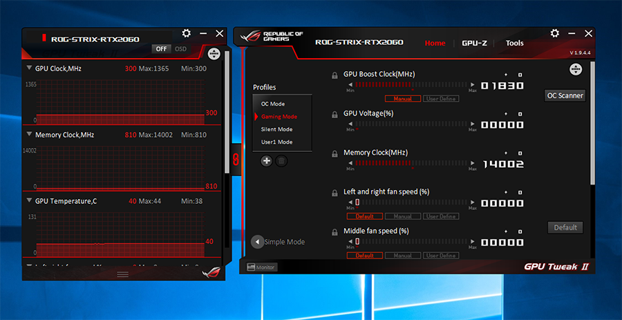Click the Republic of Gamers logo
The image size is (622, 320).
tap(272, 37)
